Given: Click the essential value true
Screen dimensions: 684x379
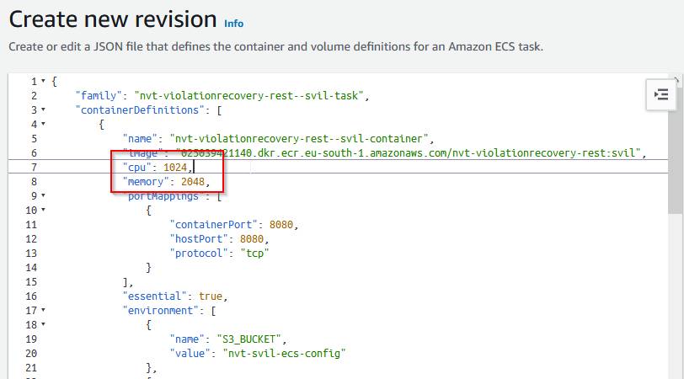Looking at the screenshot, I should (x=211, y=296).
